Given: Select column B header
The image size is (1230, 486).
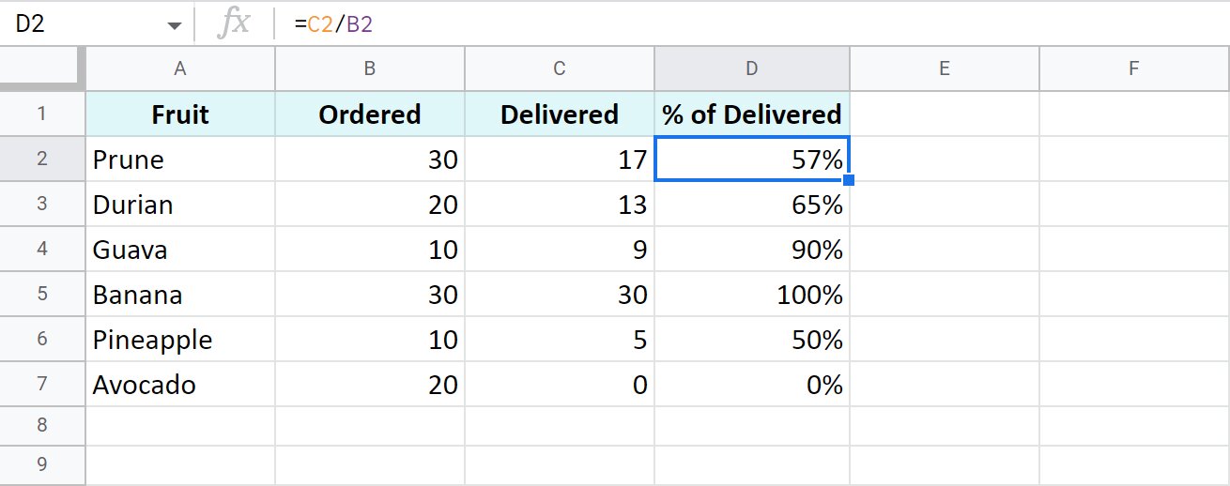Looking at the screenshot, I should coord(370,68).
